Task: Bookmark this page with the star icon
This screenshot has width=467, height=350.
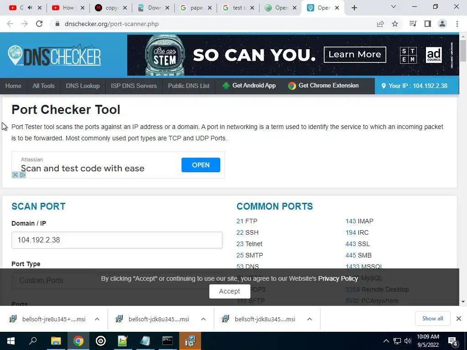Action: [x=395, y=24]
